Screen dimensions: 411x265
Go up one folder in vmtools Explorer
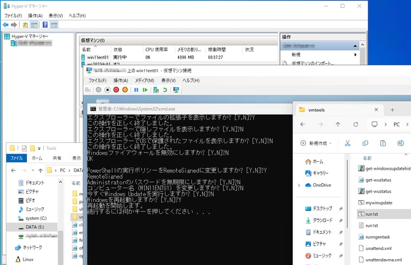coord(338,124)
